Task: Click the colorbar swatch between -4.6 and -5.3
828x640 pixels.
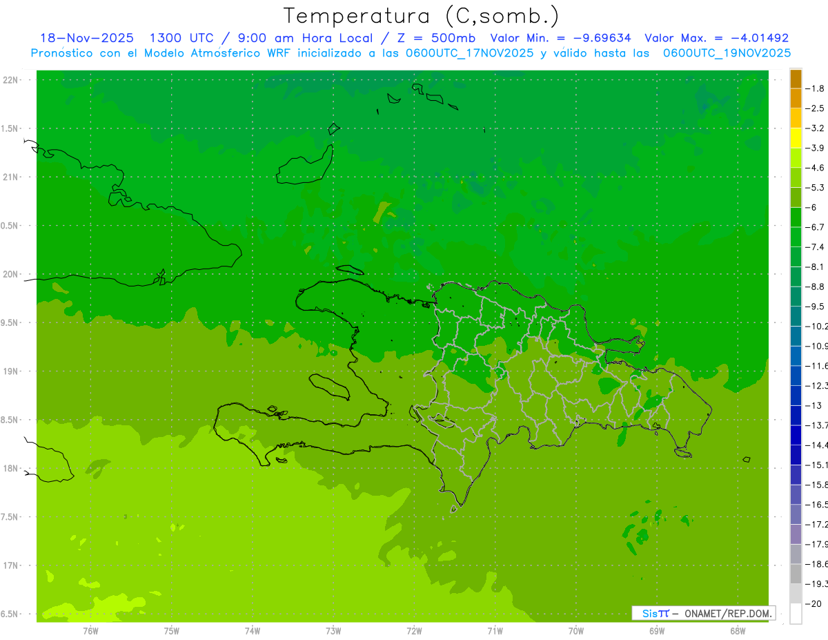Action: point(796,177)
